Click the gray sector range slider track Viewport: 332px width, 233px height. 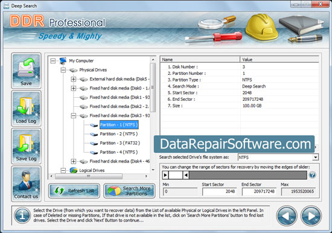tap(248, 175)
